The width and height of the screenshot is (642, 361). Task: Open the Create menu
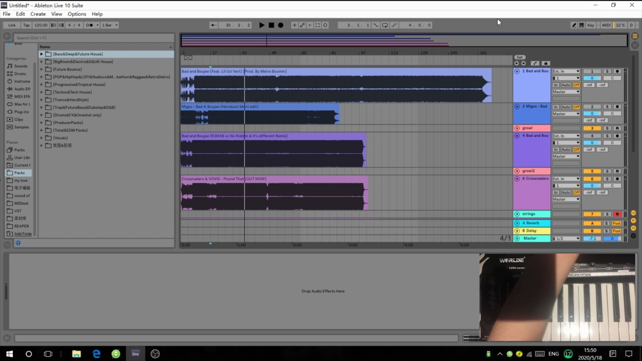coord(38,14)
